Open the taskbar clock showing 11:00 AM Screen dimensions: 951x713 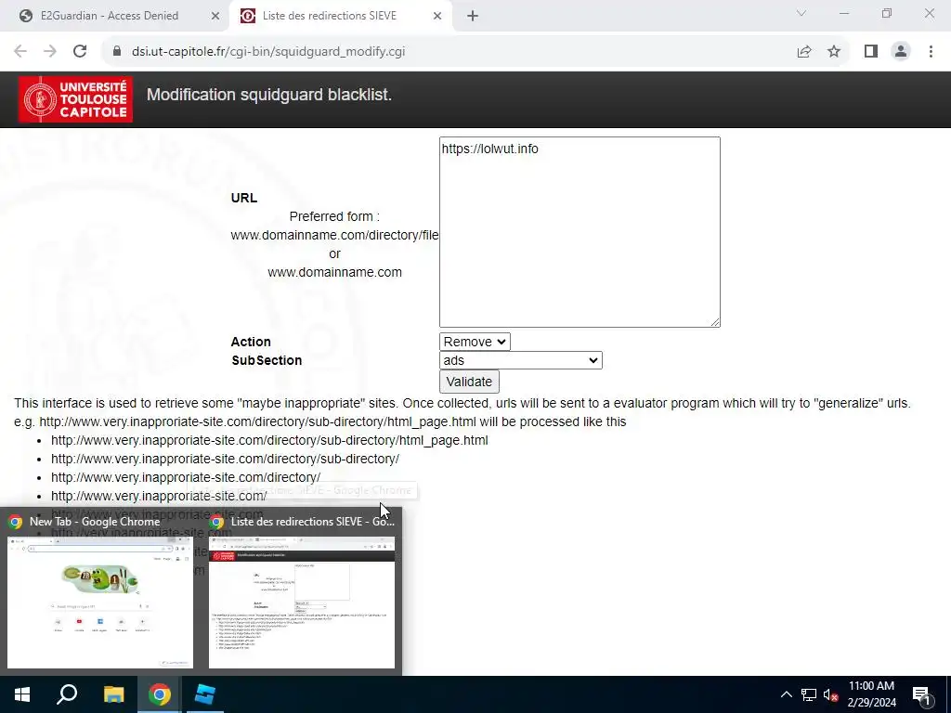[x=871, y=694]
